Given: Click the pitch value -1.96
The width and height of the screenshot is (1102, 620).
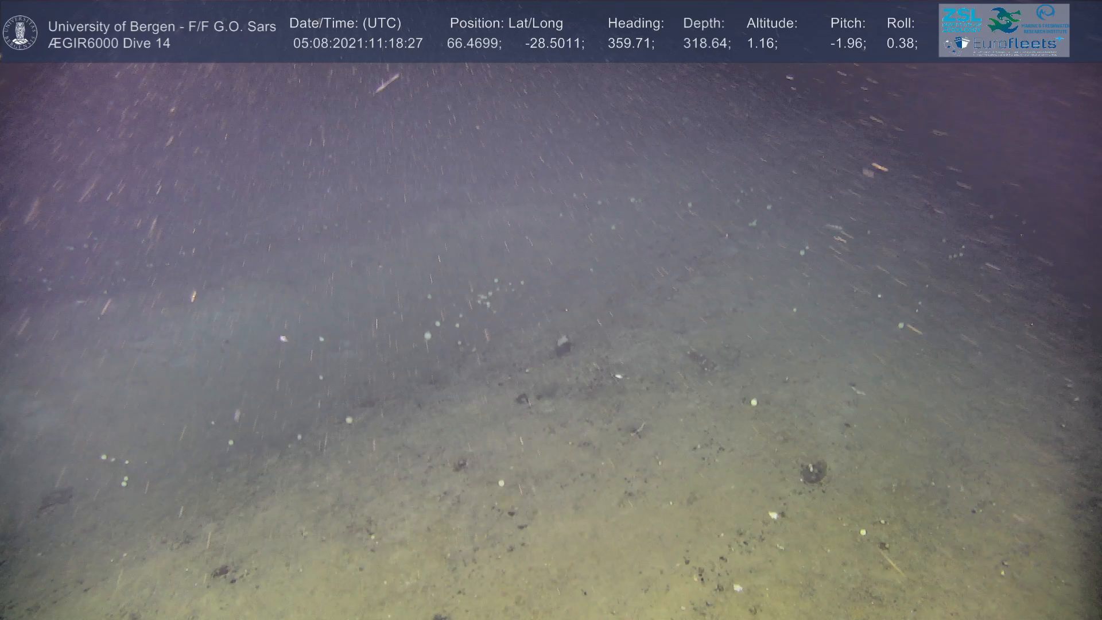Looking at the screenshot, I should (848, 44).
